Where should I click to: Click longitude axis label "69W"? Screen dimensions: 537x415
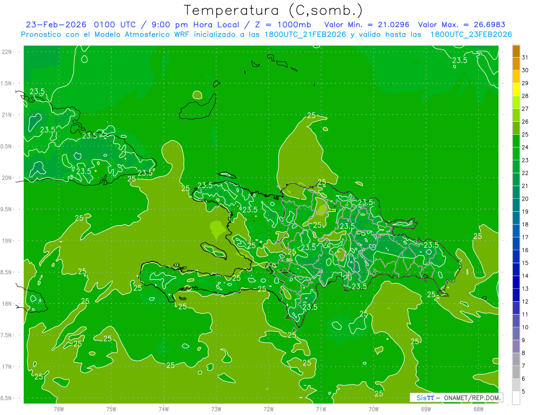pos(426,409)
